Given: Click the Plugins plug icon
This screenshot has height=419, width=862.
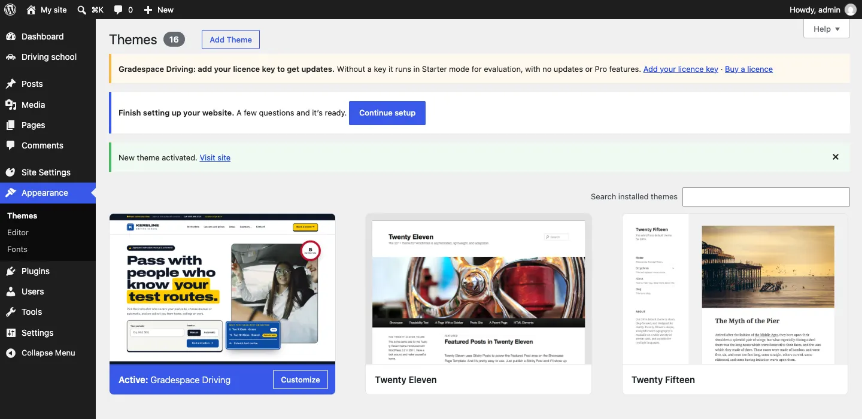Looking at the screenshot, I should (x=11, y=271).
